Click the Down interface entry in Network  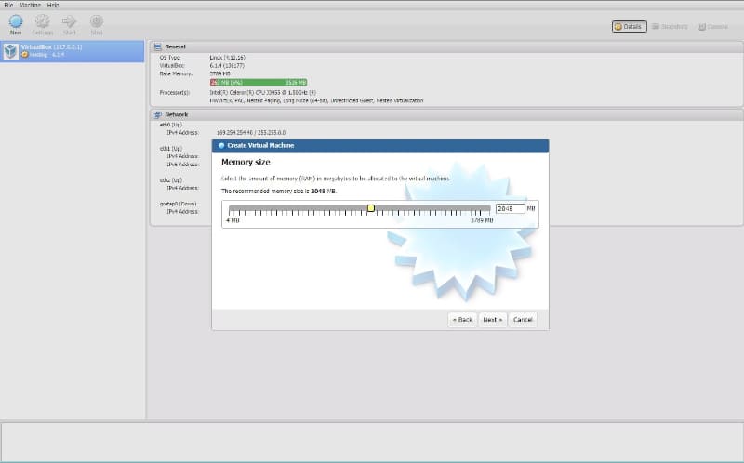pos(178,204)
